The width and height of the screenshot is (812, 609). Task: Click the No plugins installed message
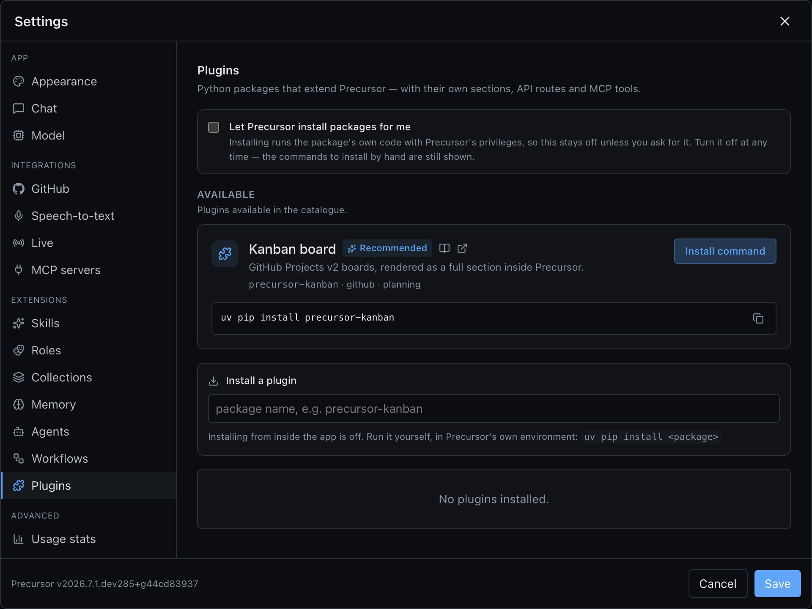click(494, 499)
